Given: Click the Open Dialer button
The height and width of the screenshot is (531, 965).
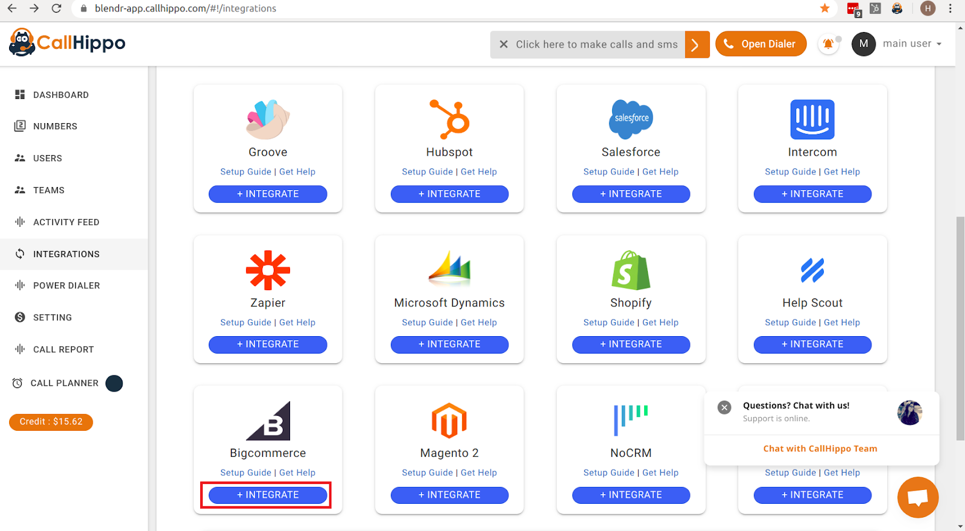Looking at the screenshot, I should point(761,44).
